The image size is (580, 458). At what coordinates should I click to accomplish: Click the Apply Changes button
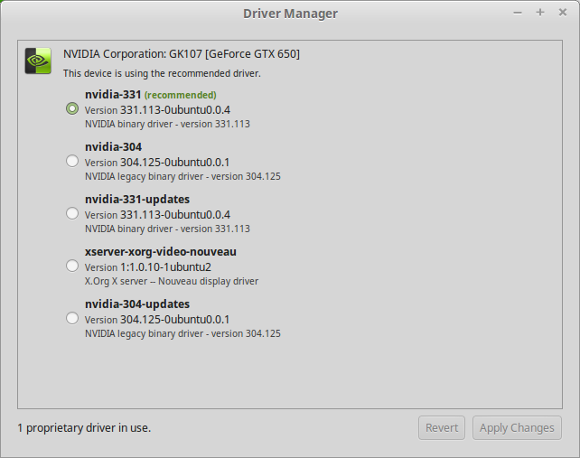coord(517,428)
